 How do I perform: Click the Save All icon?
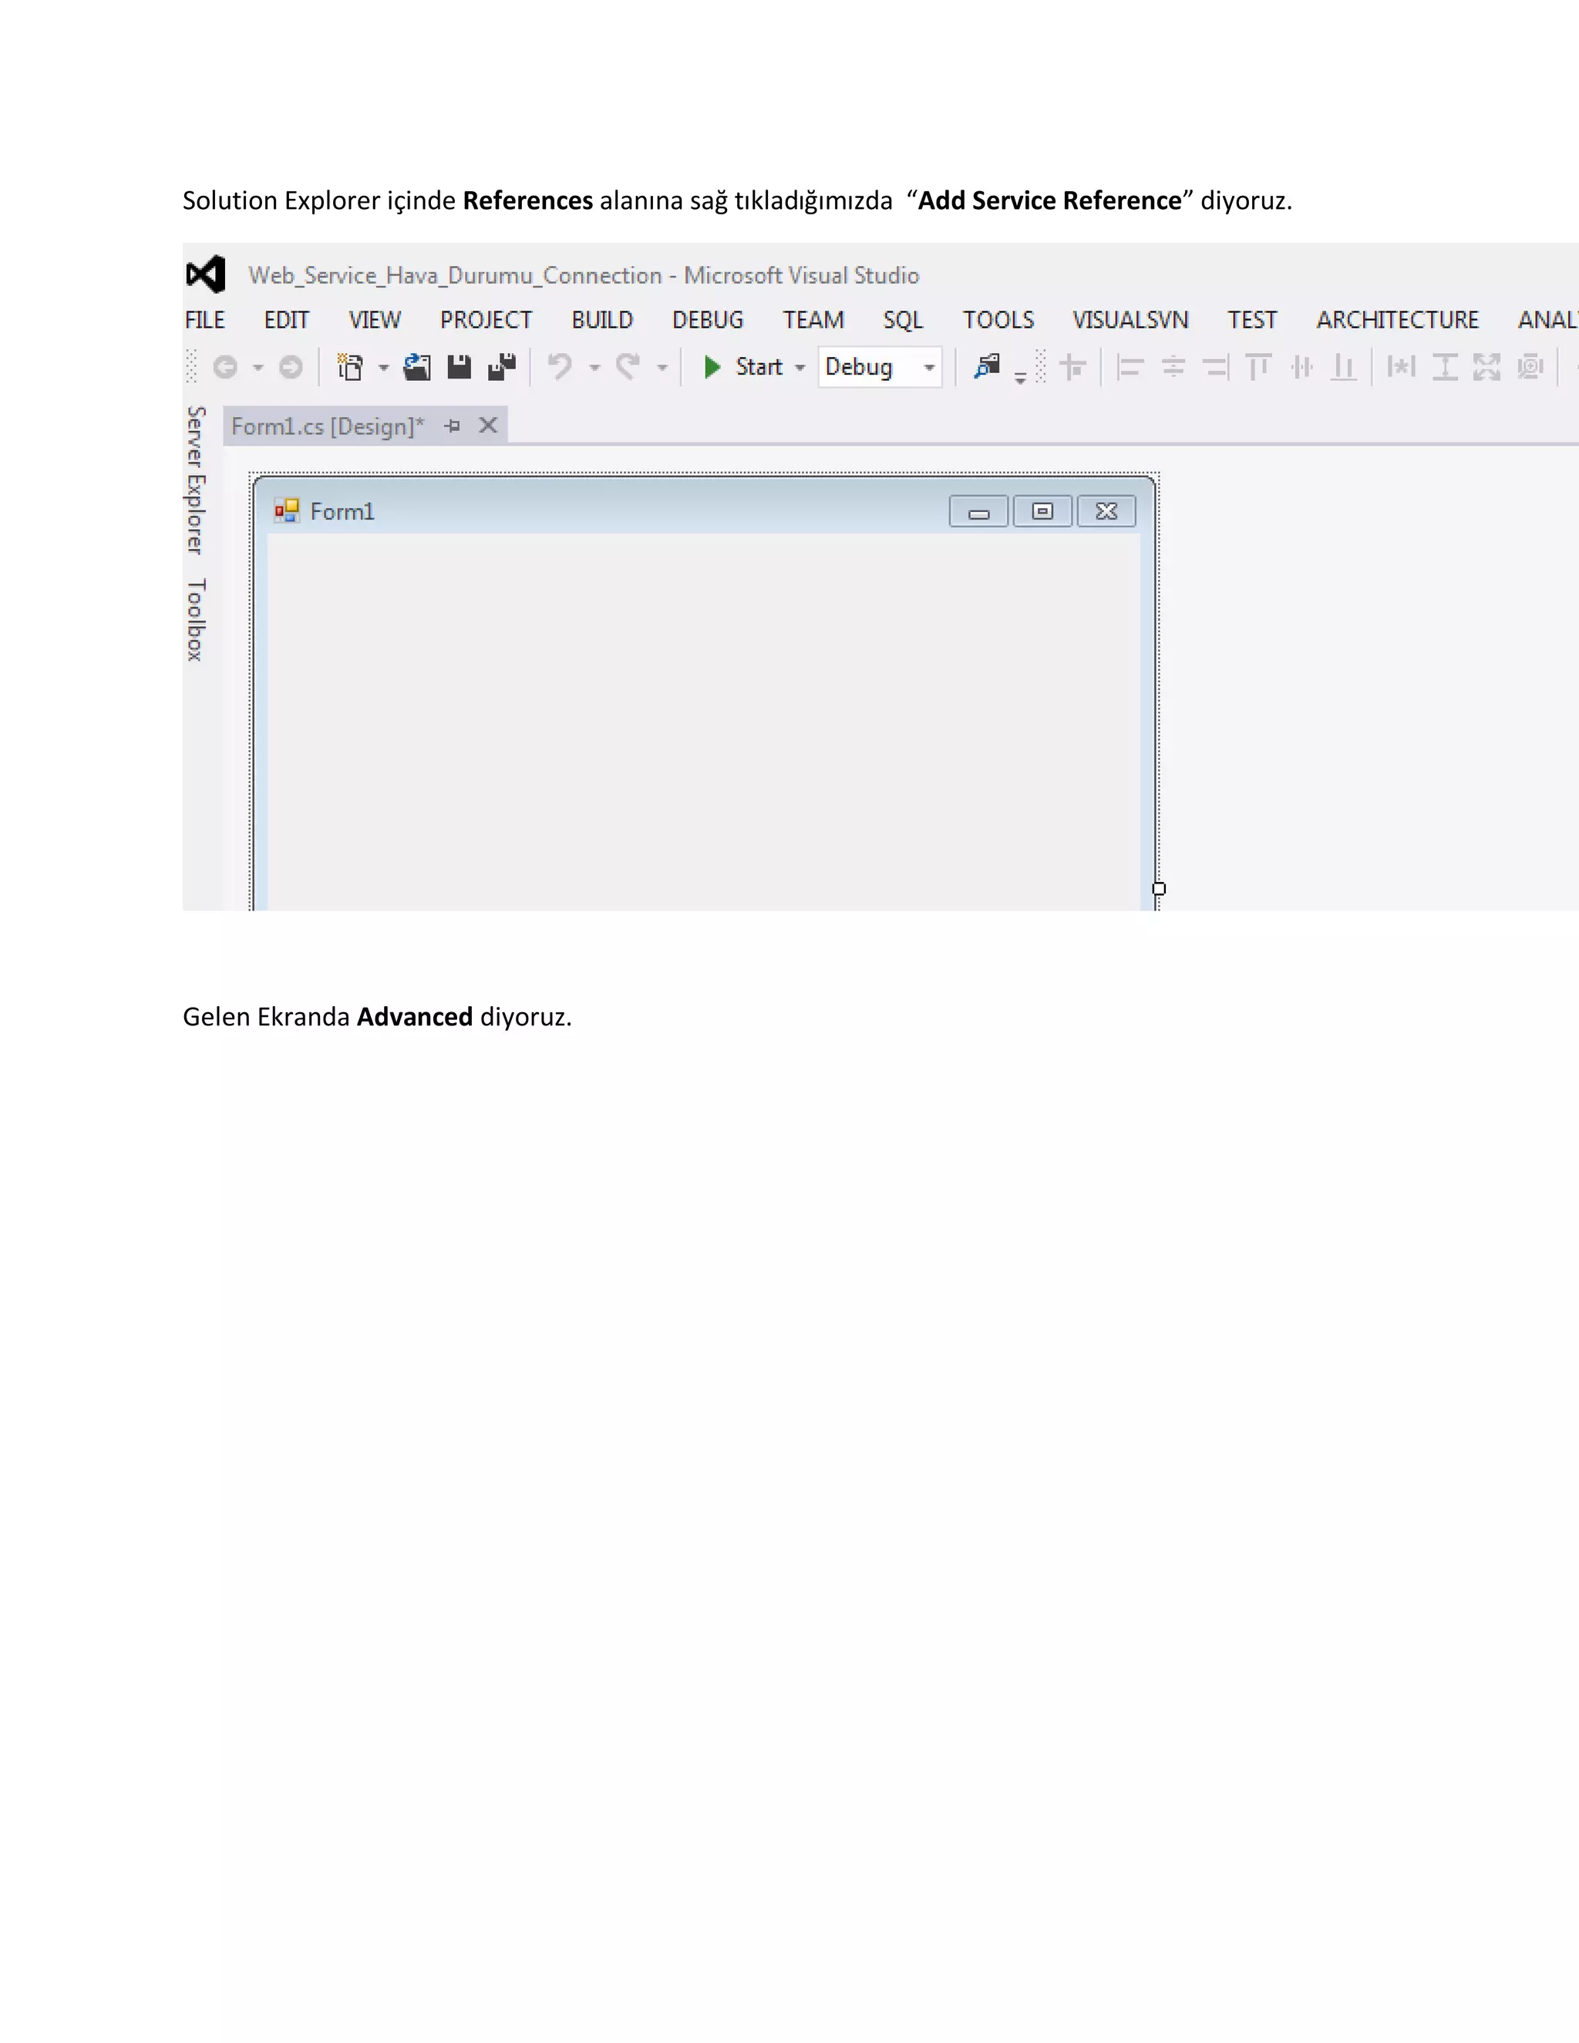[x=503, y=367]
